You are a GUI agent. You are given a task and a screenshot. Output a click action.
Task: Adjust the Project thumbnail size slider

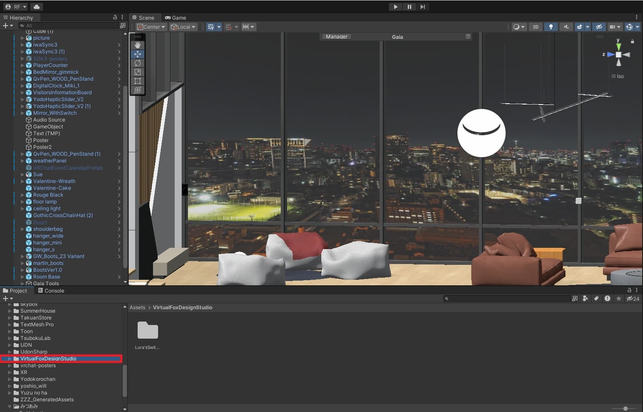coord(625,408)
